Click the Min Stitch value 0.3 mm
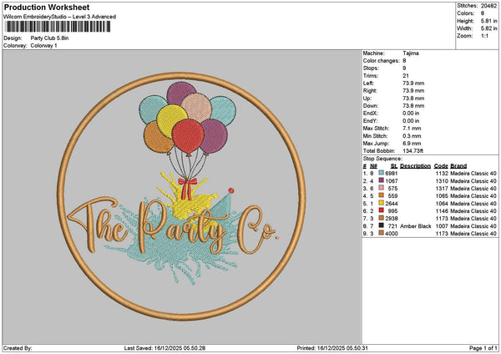Viewport: 501px width, 354px height. [x=412, y=136]
